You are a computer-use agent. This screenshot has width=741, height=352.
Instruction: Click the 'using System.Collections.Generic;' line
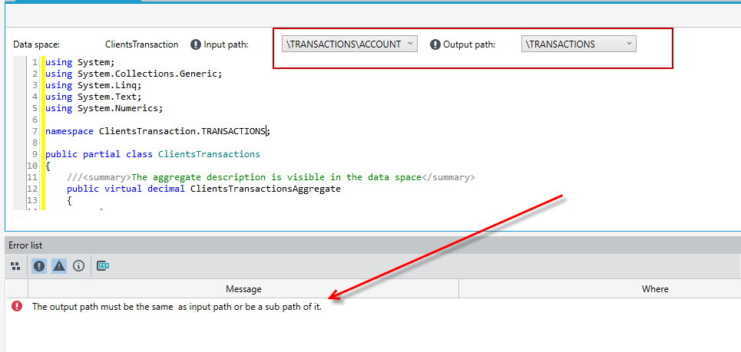pos(134,74)
